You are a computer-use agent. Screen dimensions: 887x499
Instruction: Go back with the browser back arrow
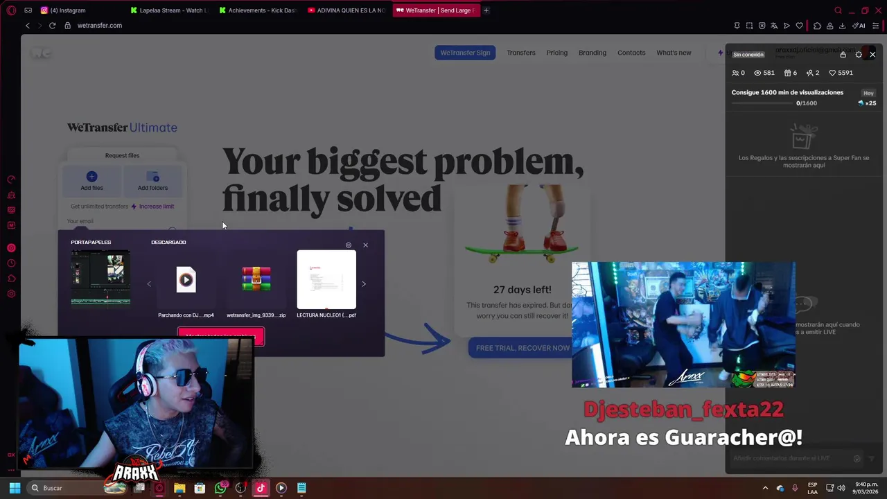pyautogui.click(x=28, y=26)
